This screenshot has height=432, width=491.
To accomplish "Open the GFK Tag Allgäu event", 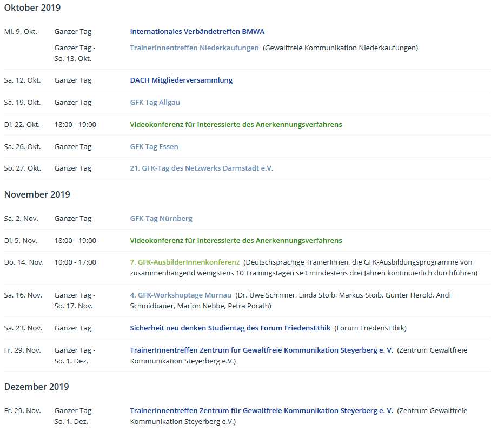I will (155, 103).
